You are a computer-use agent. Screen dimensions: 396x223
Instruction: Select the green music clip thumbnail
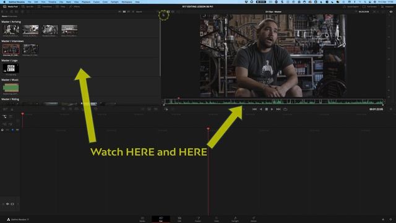pyautogui.click(x=11, y=88)
